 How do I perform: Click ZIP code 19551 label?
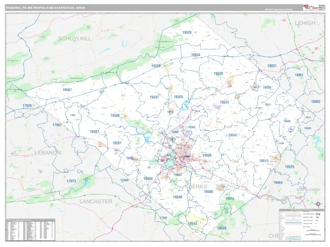pos(117,143)
